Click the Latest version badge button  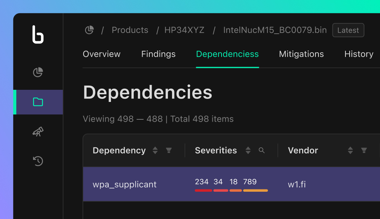348,30
